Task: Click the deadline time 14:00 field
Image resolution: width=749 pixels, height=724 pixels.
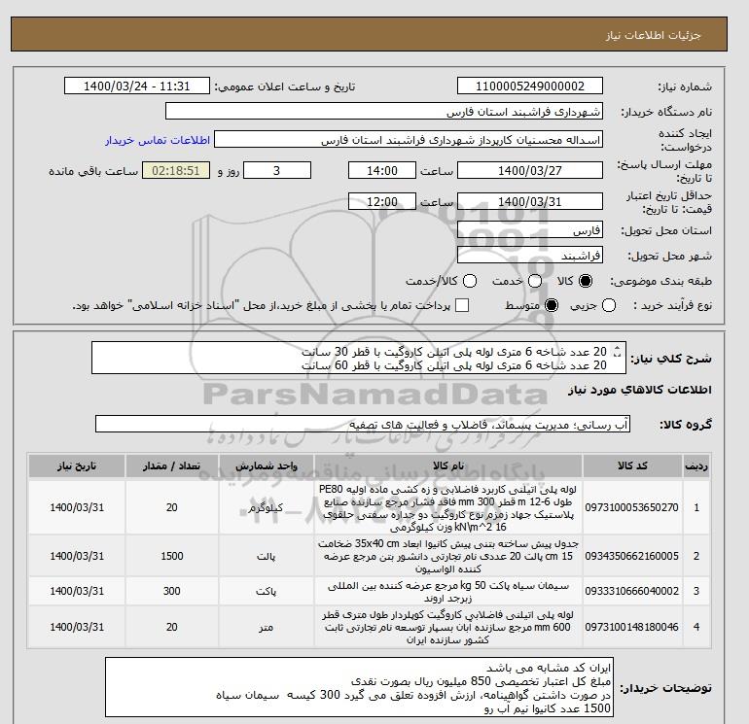Action: click(x=382, y=170)
